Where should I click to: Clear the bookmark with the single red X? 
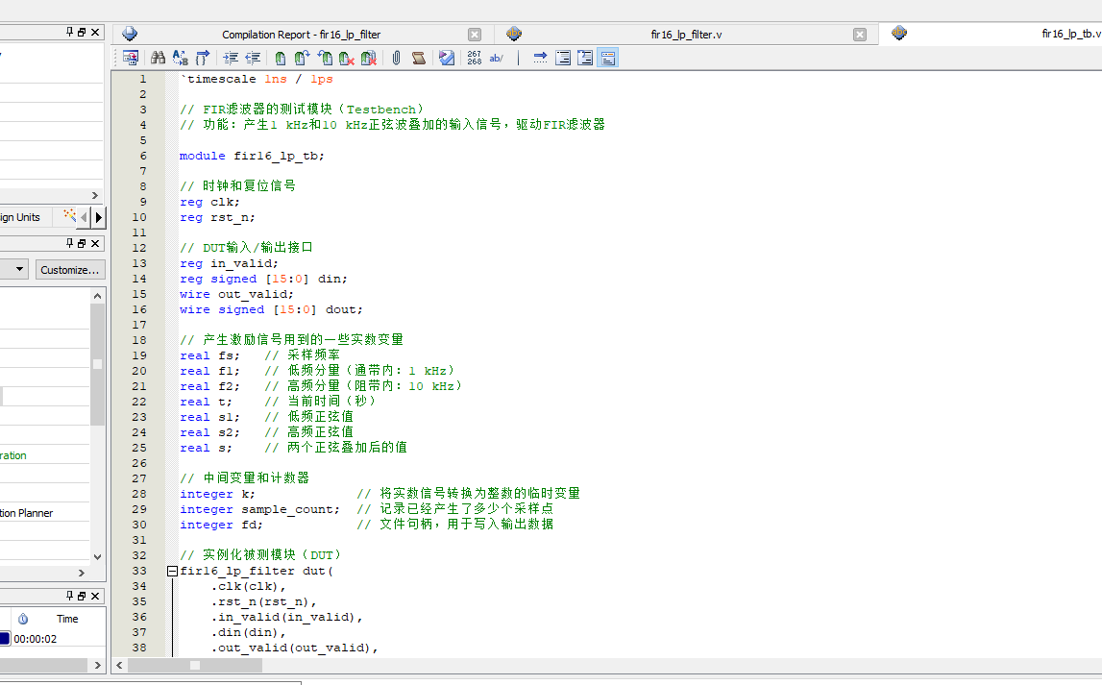point(347,58)
